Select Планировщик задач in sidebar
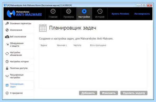This screenshot has width=156, height=102. (x=19, y=85)
